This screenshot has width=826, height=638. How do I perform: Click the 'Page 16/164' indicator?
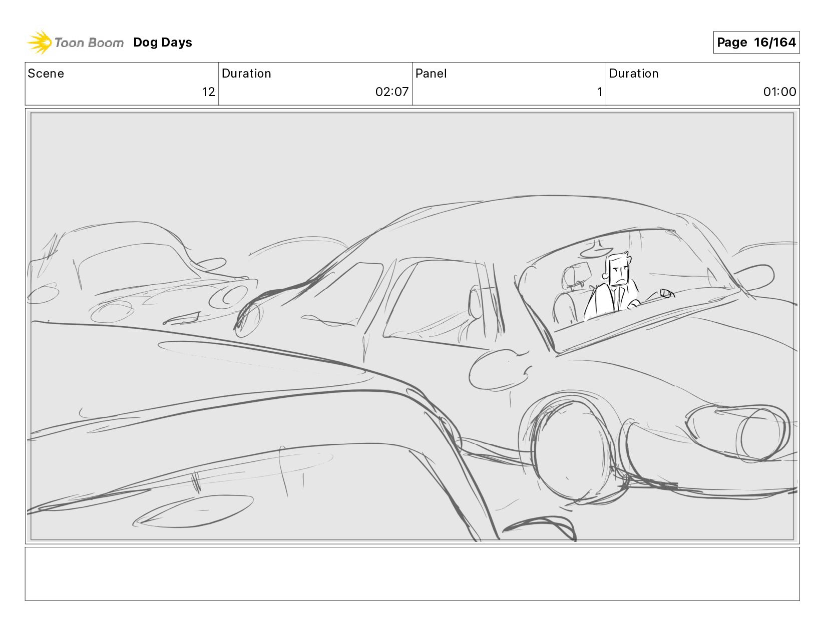click(756, 43)
